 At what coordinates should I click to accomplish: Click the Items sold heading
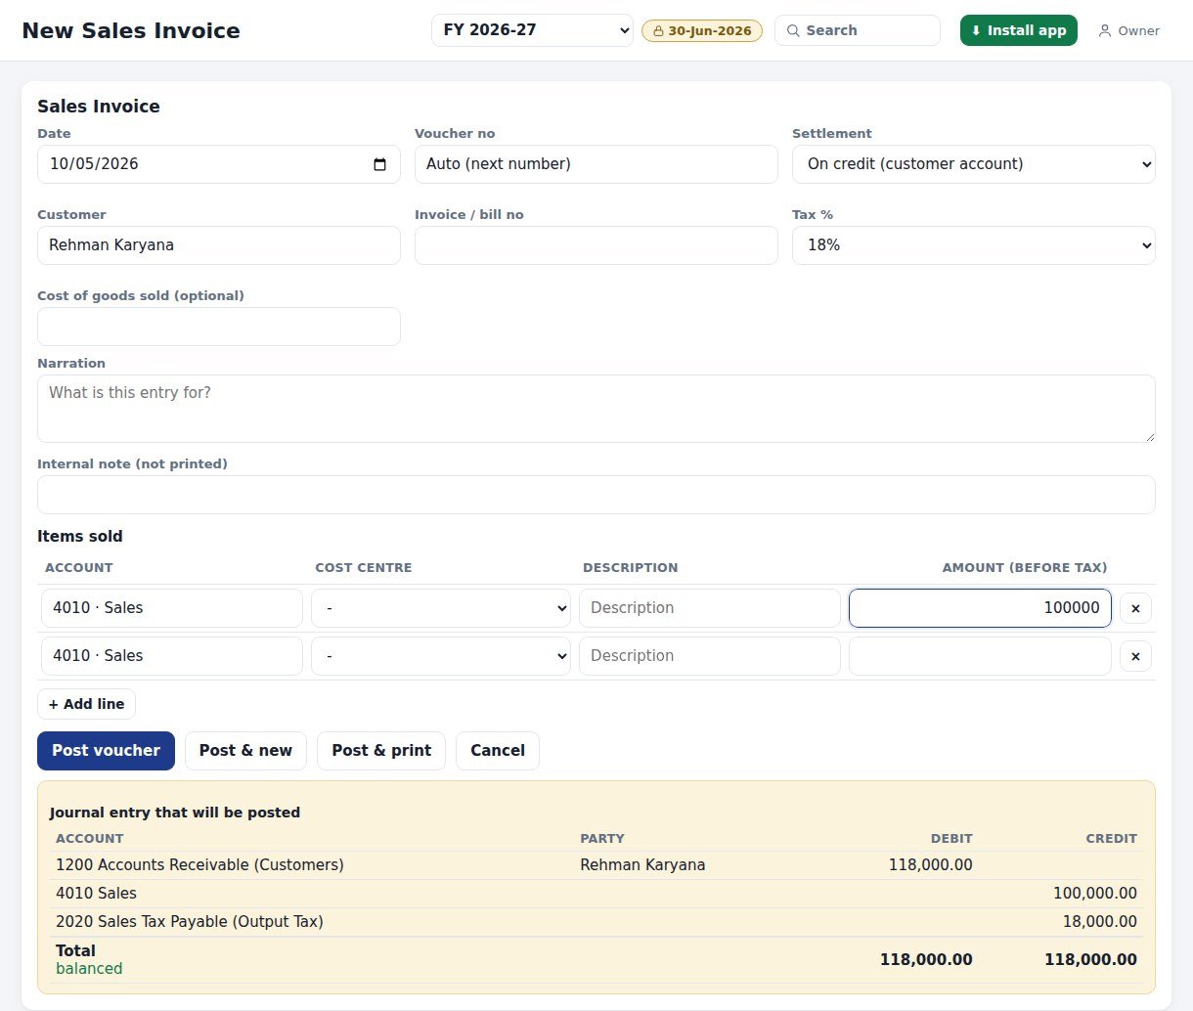80,537
